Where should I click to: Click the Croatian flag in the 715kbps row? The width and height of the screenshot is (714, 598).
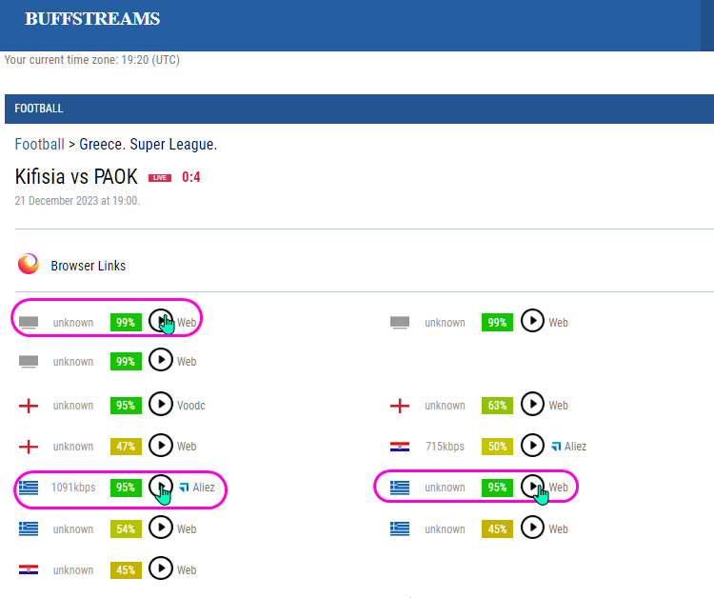(400, 447)
